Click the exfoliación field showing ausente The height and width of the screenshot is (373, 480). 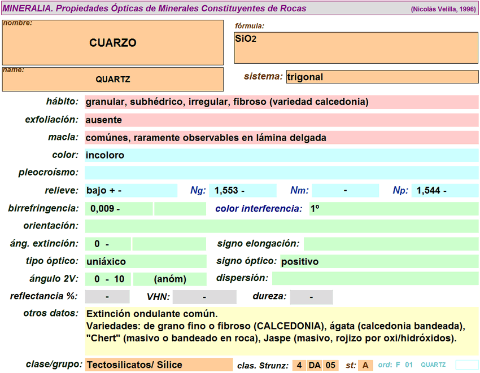click(281, 120)
